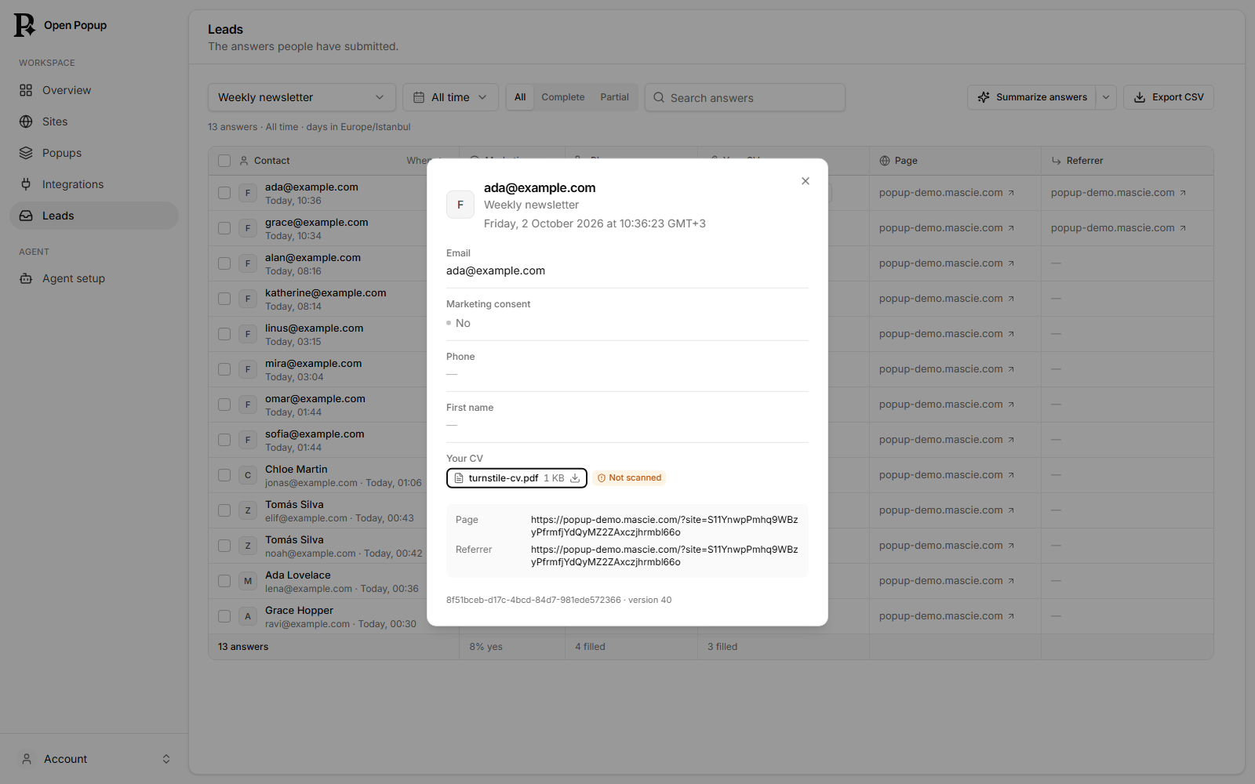Open the Popups section
The height and width of the screenshot is (784, 1255).
point(94,153)
